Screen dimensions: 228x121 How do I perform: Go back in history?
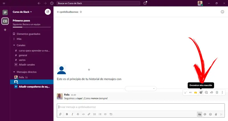click(39, 3)
